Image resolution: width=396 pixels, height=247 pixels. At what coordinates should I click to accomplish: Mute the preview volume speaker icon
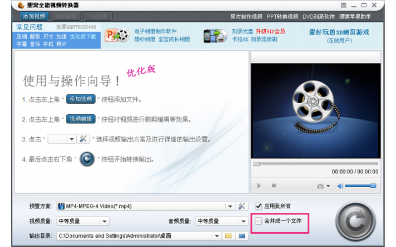coord(340,186)
